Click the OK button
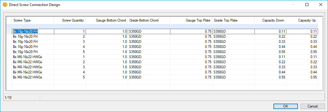 click(x=285, y=106)
